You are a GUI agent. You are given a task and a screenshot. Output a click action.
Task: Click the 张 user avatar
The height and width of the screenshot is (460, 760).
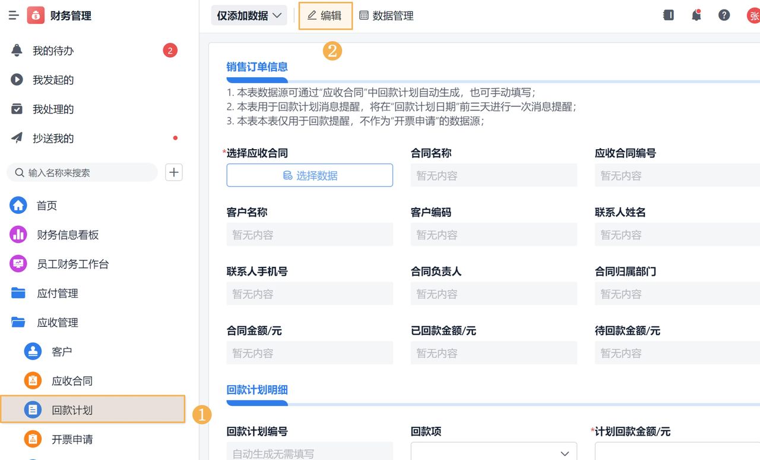754,15
